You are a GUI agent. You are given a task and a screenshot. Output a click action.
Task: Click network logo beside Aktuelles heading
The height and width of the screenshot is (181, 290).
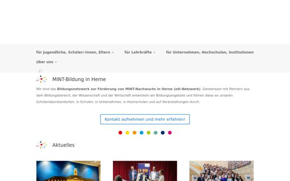point(42,145)
